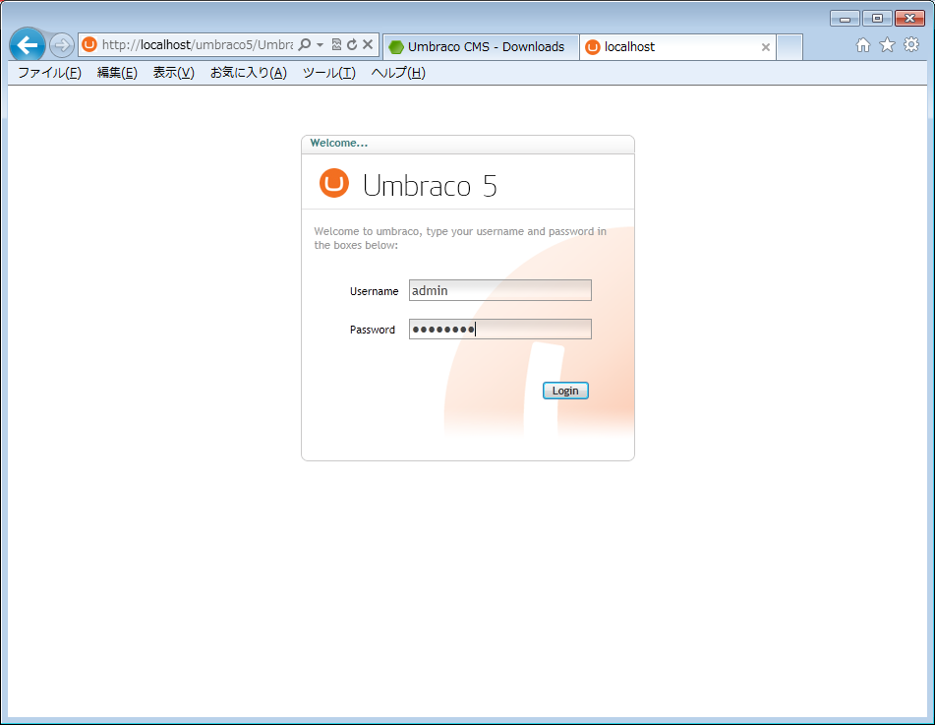This screenshot has width=935, height=725.
Task: Open the browser Tools gear icon
Action: click(911, 45)
